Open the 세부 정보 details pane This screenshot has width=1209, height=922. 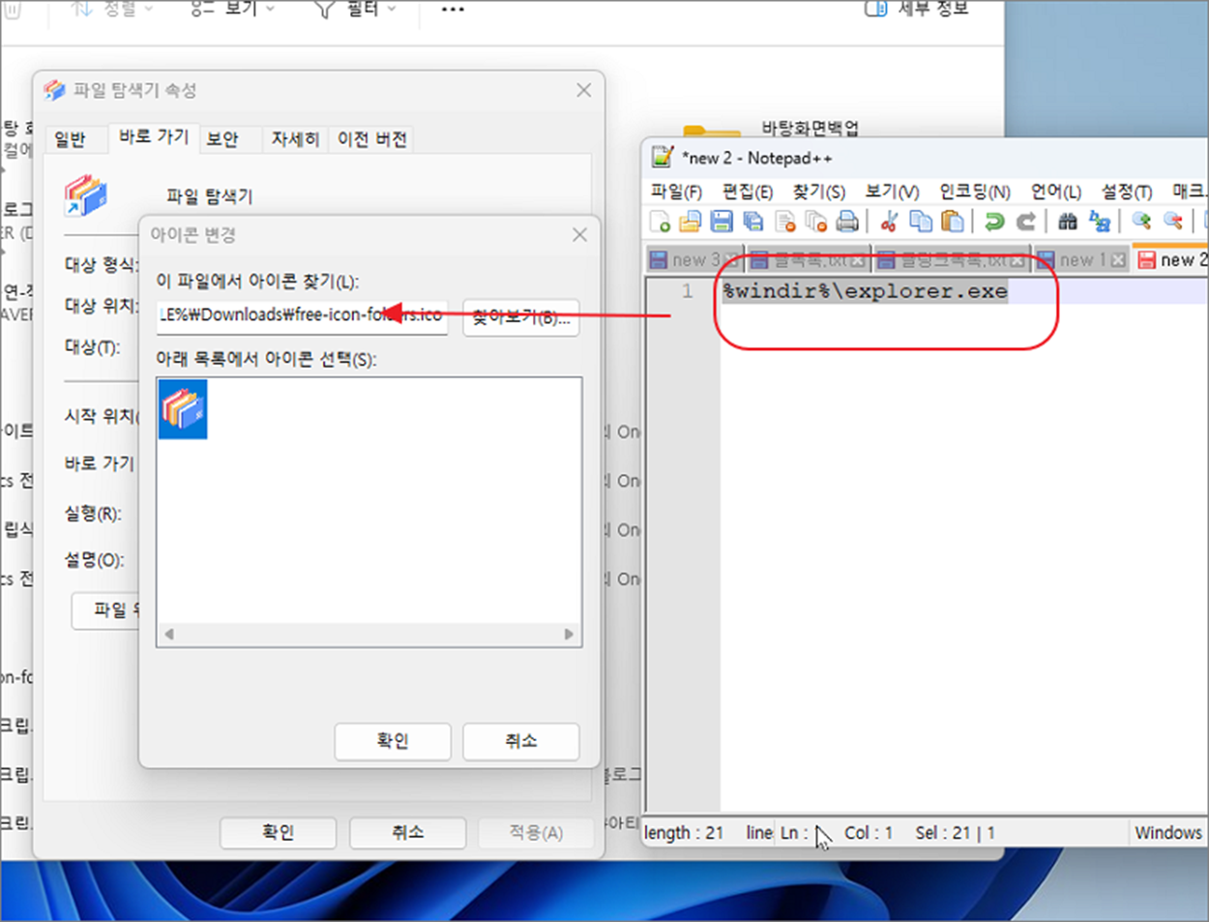click(x=916, y=9)
